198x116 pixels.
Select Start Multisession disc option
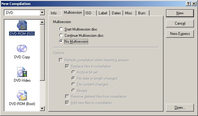pyautogui.click(x=61, y=29)
